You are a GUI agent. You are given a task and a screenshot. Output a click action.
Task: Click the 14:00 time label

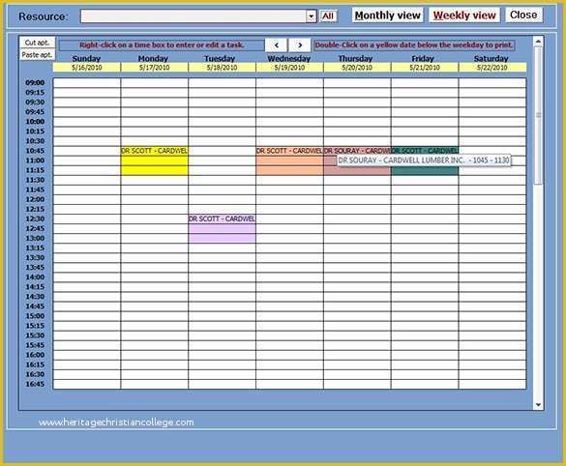[x=35, y=277]
